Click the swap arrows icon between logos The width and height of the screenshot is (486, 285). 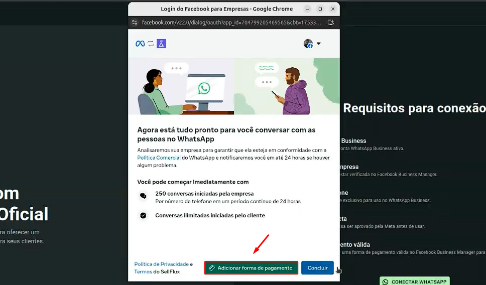point(151,44)
